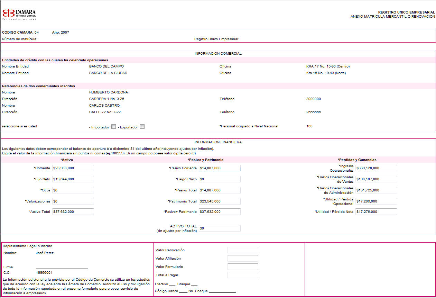Viewport: 436px width, 298px height.
Task: Click the representative name José Perez
Action: (x=45, y=253)
